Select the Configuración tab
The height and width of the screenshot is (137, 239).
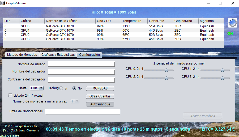89,54
